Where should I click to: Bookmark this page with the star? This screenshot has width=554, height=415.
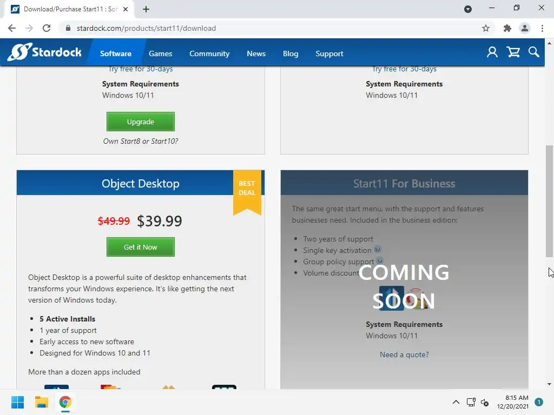[x=486, y=28]
